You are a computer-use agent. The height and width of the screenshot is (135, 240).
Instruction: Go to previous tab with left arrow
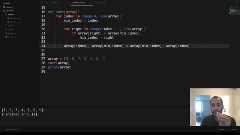point(43,2)
